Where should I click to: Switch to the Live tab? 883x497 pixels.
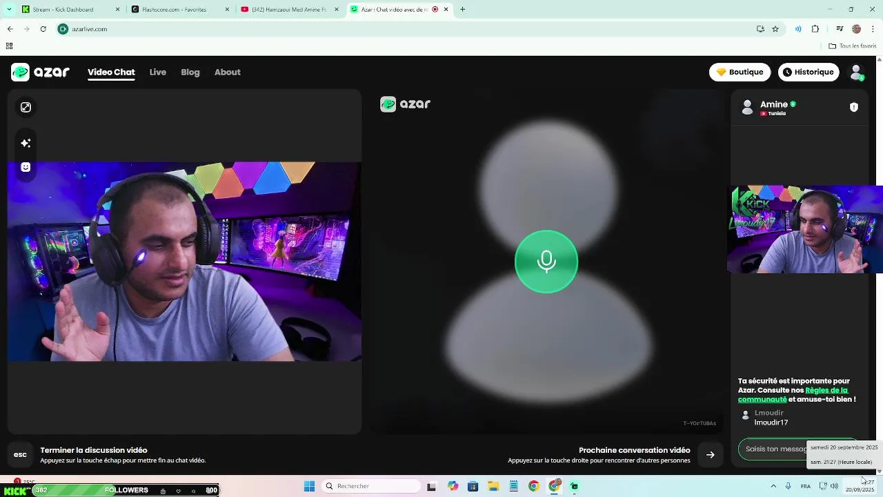158,72
